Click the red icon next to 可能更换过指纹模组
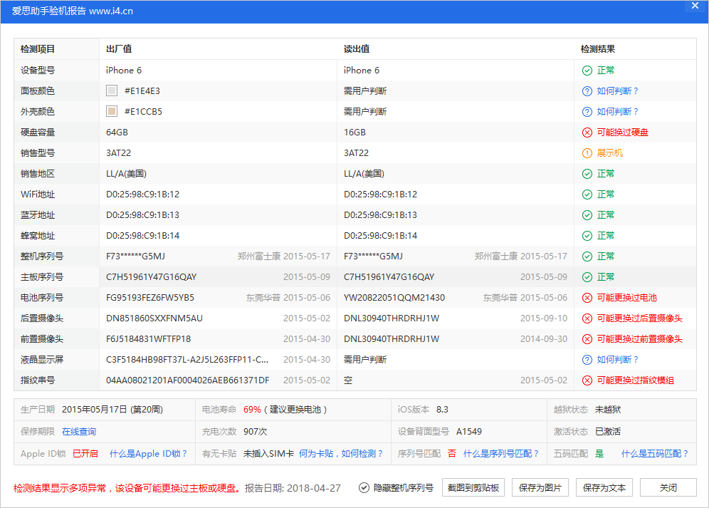The height and width of the screenshot is (508, 709). pos(587,380)
